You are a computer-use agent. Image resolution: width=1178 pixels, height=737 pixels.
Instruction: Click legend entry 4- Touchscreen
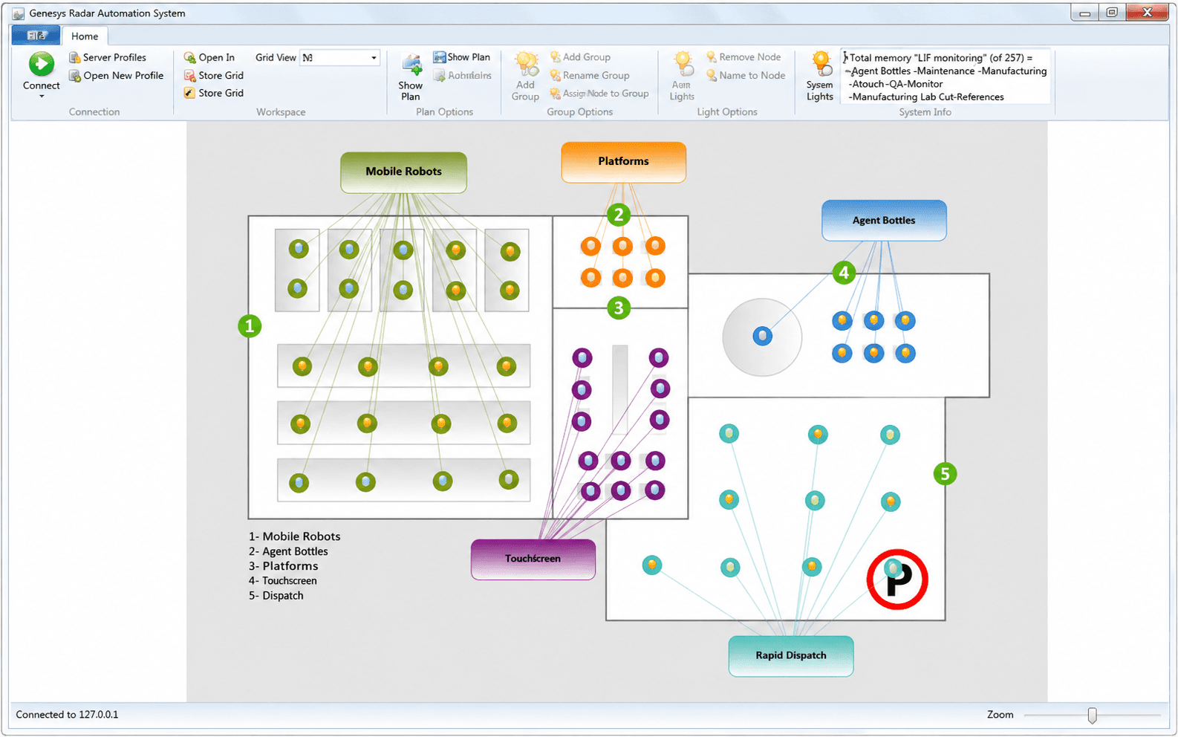coord(282,581)
